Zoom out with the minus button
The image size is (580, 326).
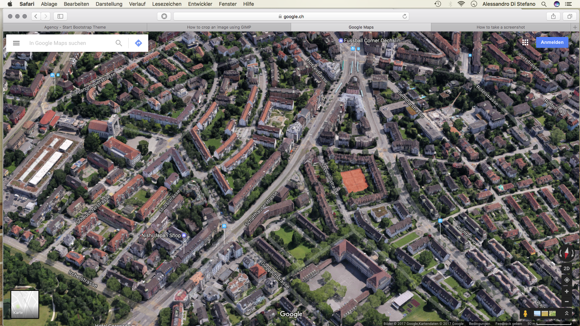567,301
